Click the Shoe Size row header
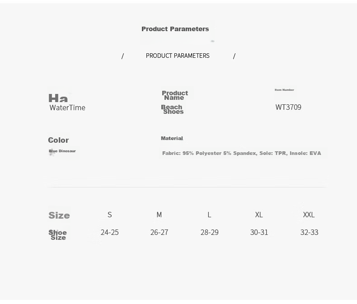 pos(57,235)
